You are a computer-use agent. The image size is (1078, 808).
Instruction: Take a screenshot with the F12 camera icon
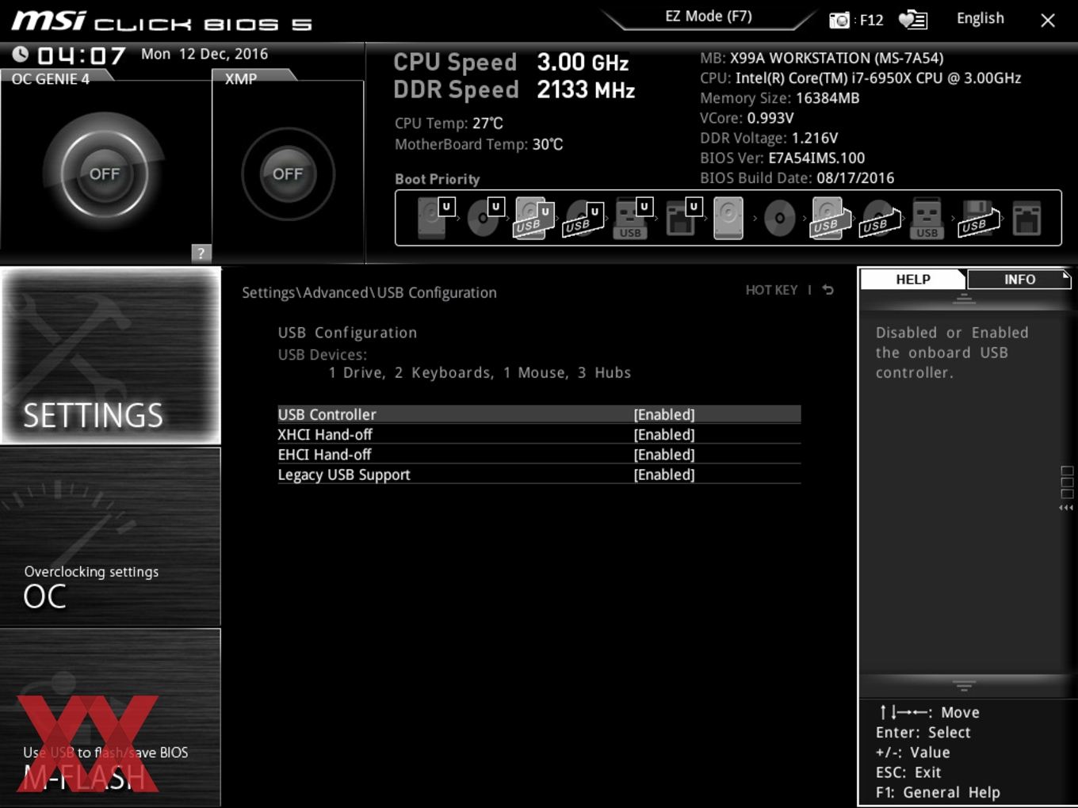click(x=839, y=20)
